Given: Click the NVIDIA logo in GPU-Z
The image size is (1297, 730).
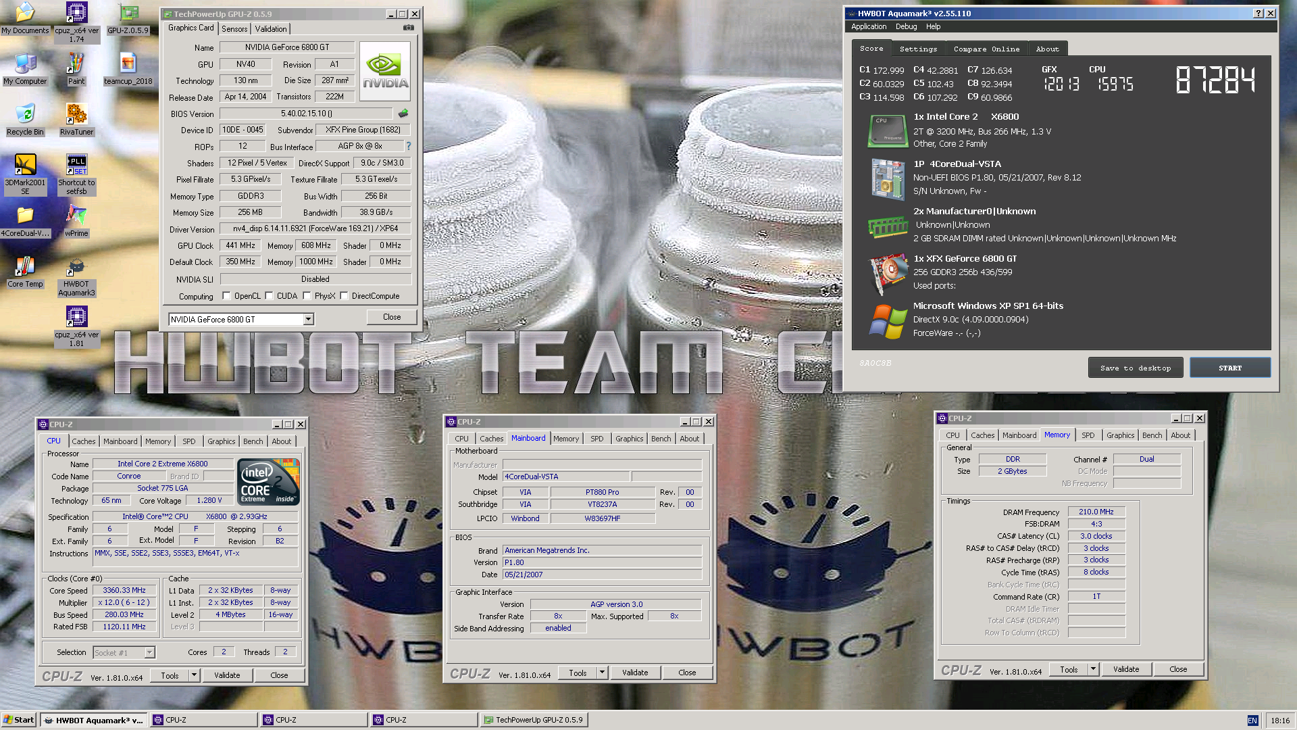Looking at the screenshot, I should tap(385, 71).
